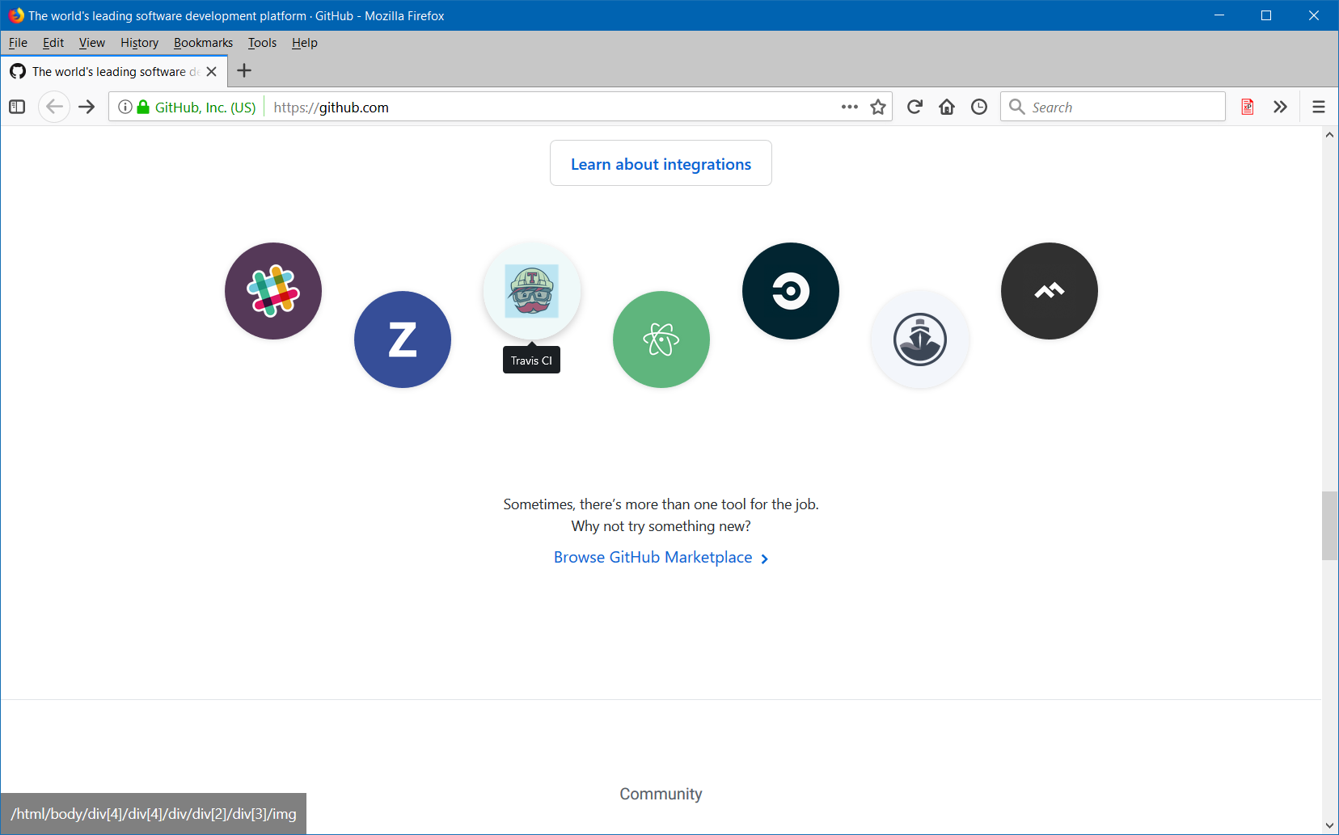Click the red PDF extension icon
Viewport: 1339px width, 835px height.
point(1248,107)
